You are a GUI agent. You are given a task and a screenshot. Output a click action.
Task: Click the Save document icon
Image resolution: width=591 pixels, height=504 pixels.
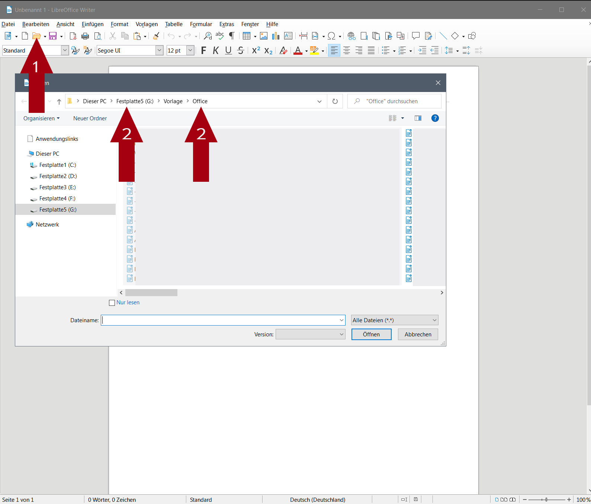[x=53, y=36]
